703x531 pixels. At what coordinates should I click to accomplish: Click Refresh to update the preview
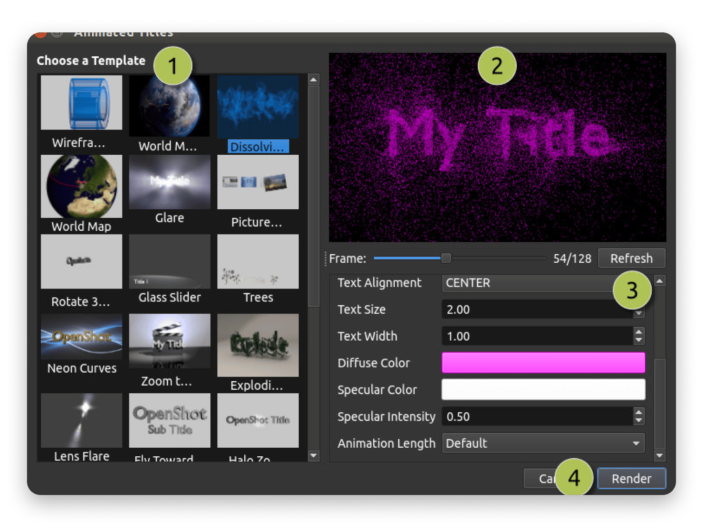(631, 258)
